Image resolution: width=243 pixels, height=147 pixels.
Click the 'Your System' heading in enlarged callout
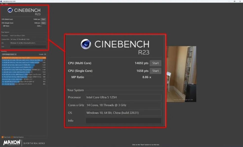point(75,90)
